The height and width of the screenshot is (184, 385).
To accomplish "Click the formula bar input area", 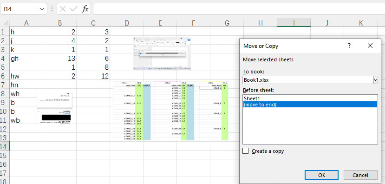I will (x=239, y=9).
